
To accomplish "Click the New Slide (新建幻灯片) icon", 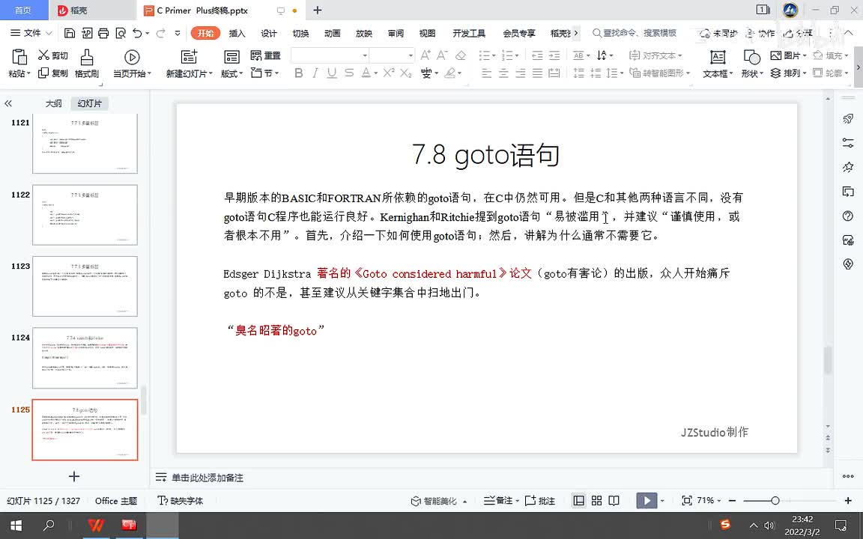I will [x=189, y=57].
